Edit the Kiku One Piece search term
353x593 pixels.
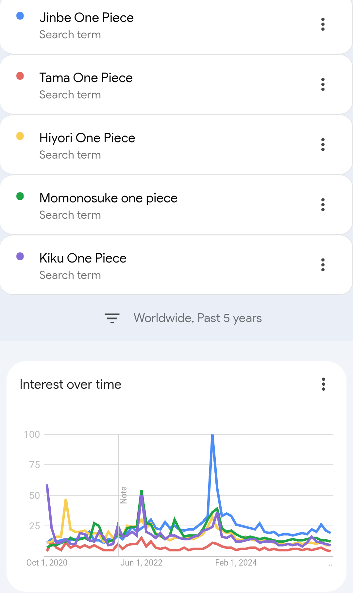coord(83,258)
